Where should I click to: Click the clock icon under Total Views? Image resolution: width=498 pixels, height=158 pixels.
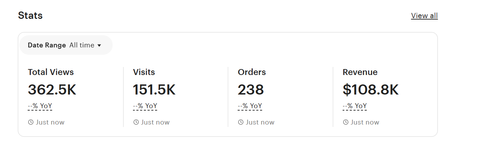pyautogui.click(x=31, y=122)
